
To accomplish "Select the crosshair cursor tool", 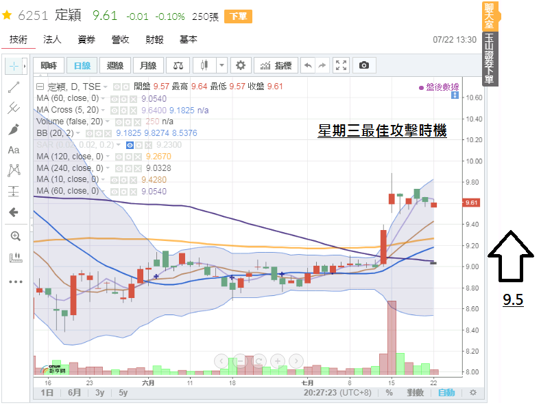I will (14, 66).
